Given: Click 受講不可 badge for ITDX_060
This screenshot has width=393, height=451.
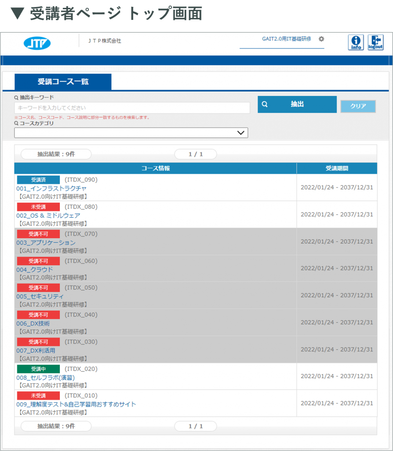Looking at the screenshot, I should (39, 261).
